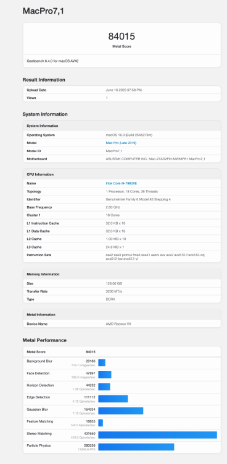Click the 47897 Face Detection score
This screenshot has height=464, width=227.
[90, 373]
